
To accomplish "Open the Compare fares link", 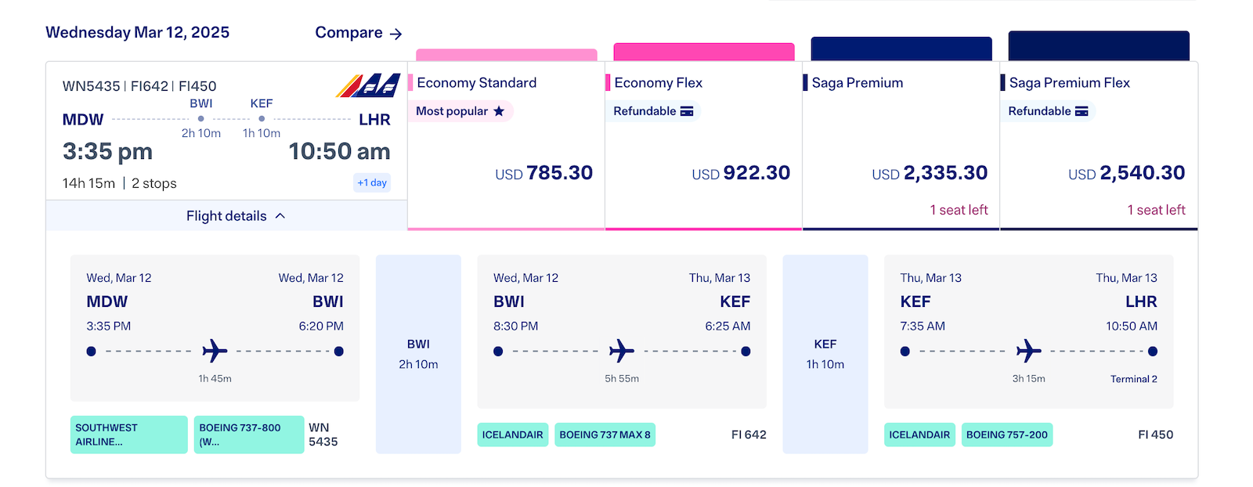I will (x=349, y=33).
